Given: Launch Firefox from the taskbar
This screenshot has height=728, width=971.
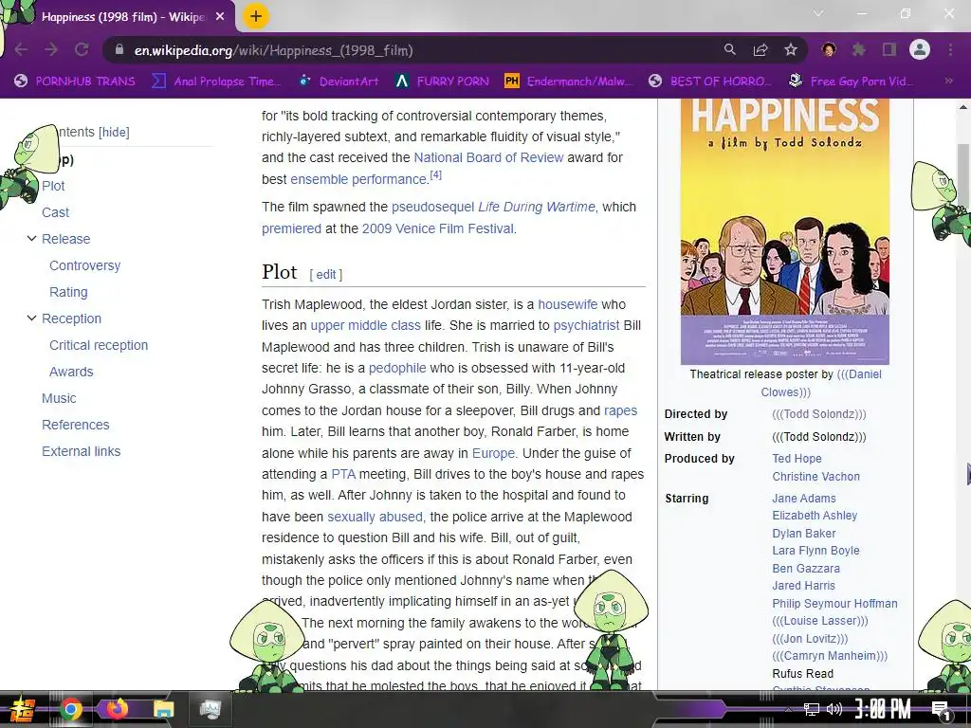Looking at the screenshot, I should 117,708.
